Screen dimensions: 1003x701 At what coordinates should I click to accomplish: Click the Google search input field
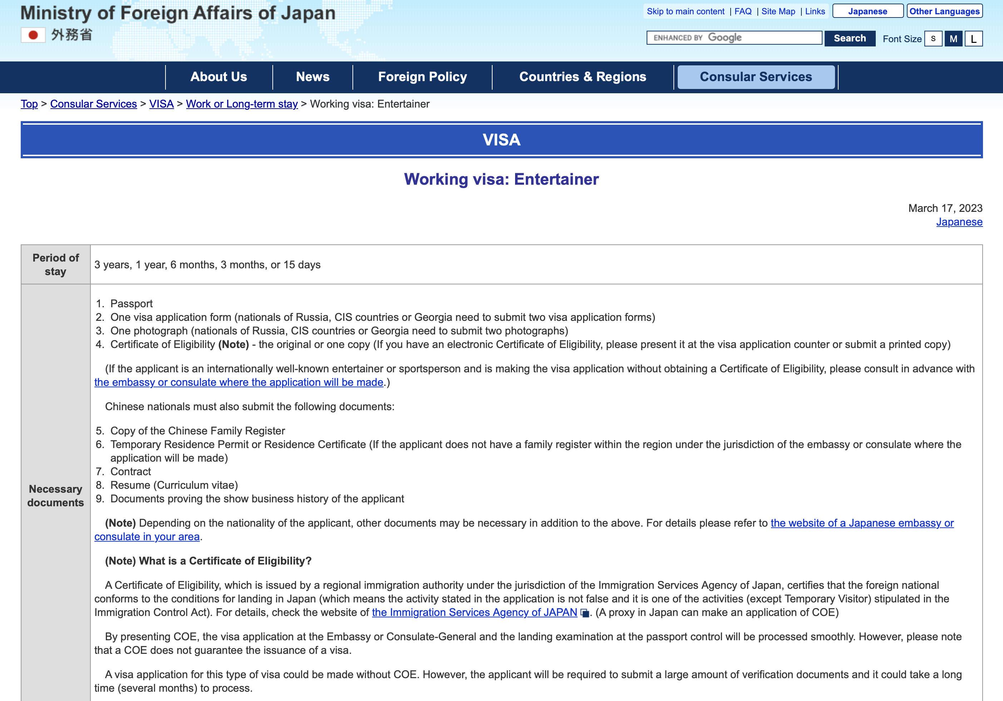[x=734, y=38]
